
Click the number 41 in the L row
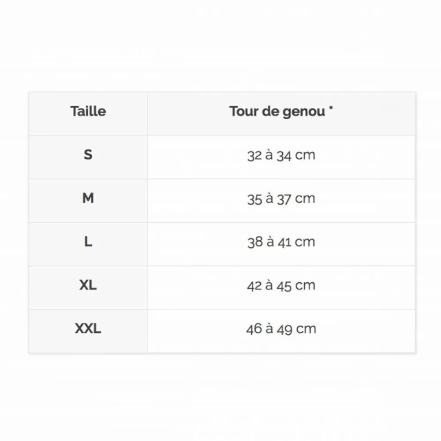pos(284,242)
